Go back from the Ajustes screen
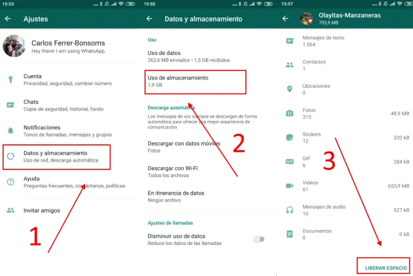 coord(8,19)
